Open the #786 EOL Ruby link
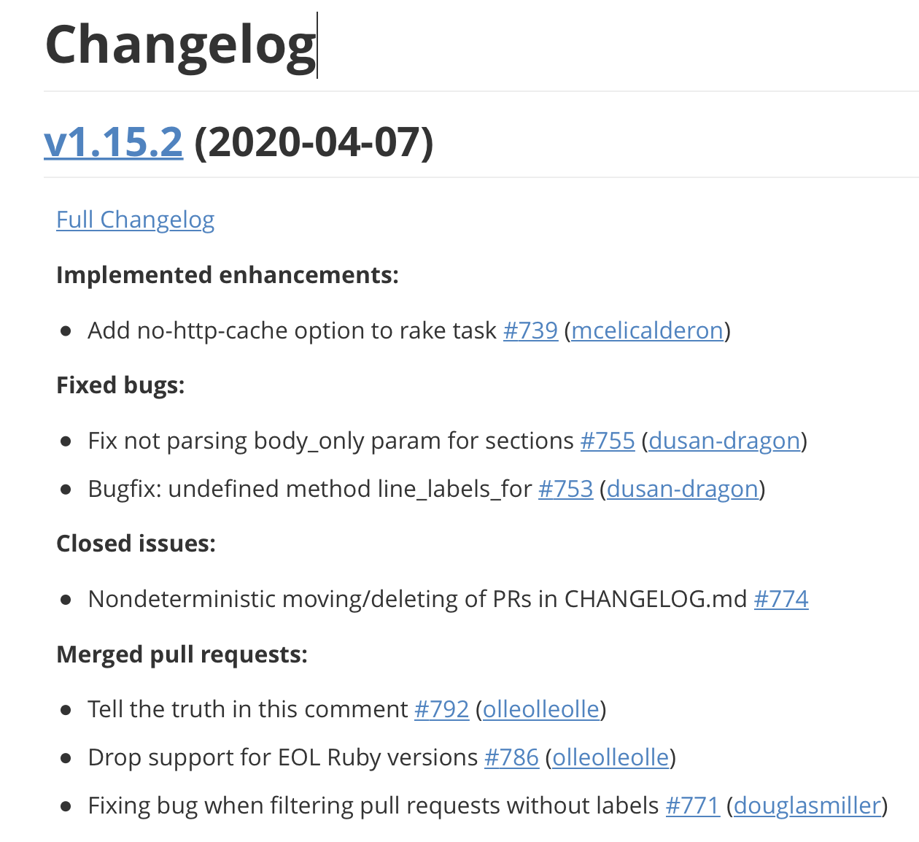 pos(511,757)
